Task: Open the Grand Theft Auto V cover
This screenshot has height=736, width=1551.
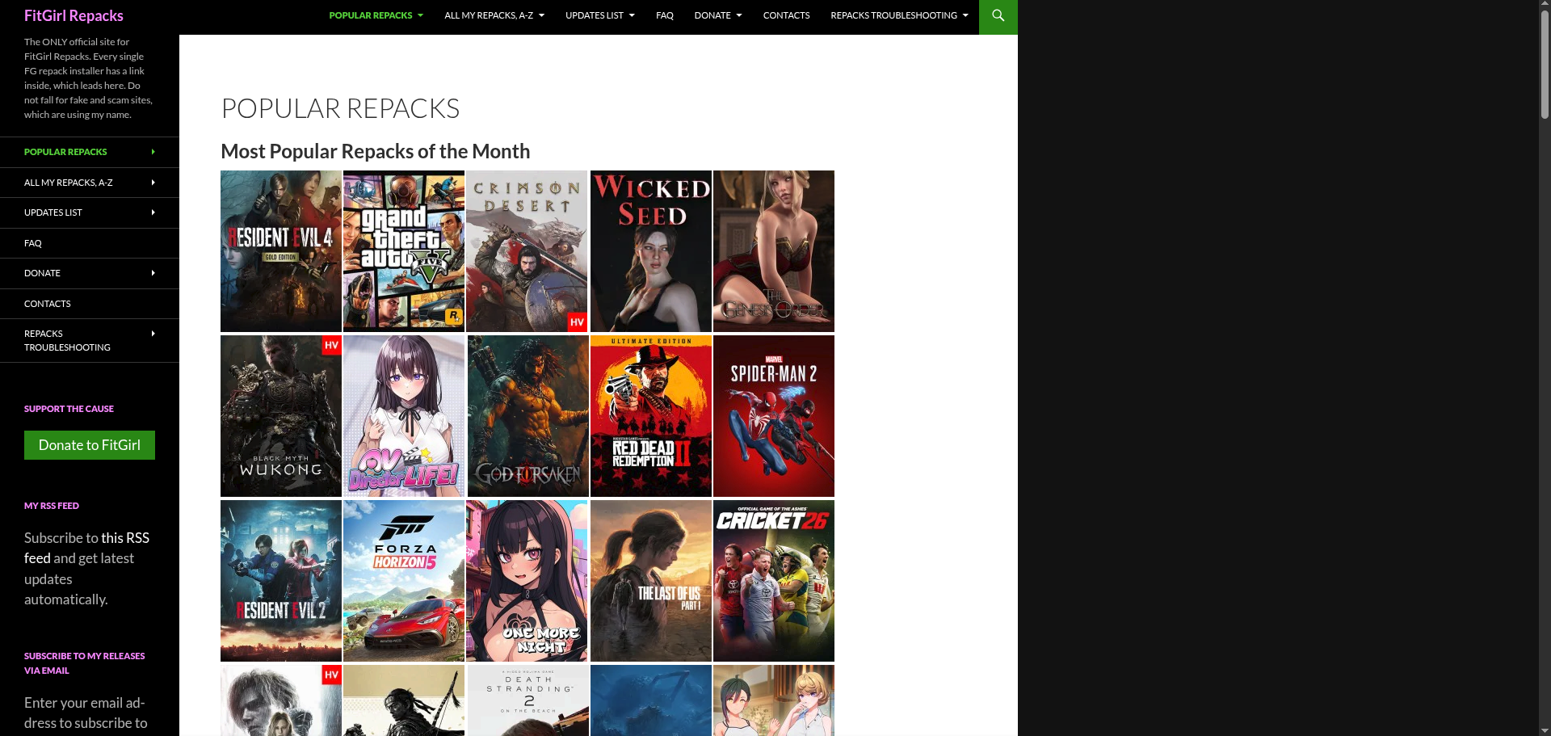Action: coord(404,251)
